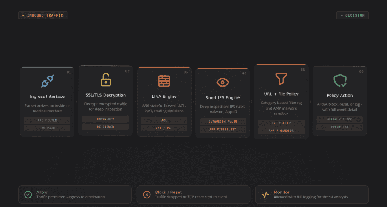This screenshot has width=387, height=207.
Task: Select the AMP / SANDBOX tag
Action: pos(281,131)
